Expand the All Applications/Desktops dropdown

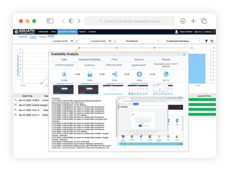pyautogui.click(x=182, y=41)
